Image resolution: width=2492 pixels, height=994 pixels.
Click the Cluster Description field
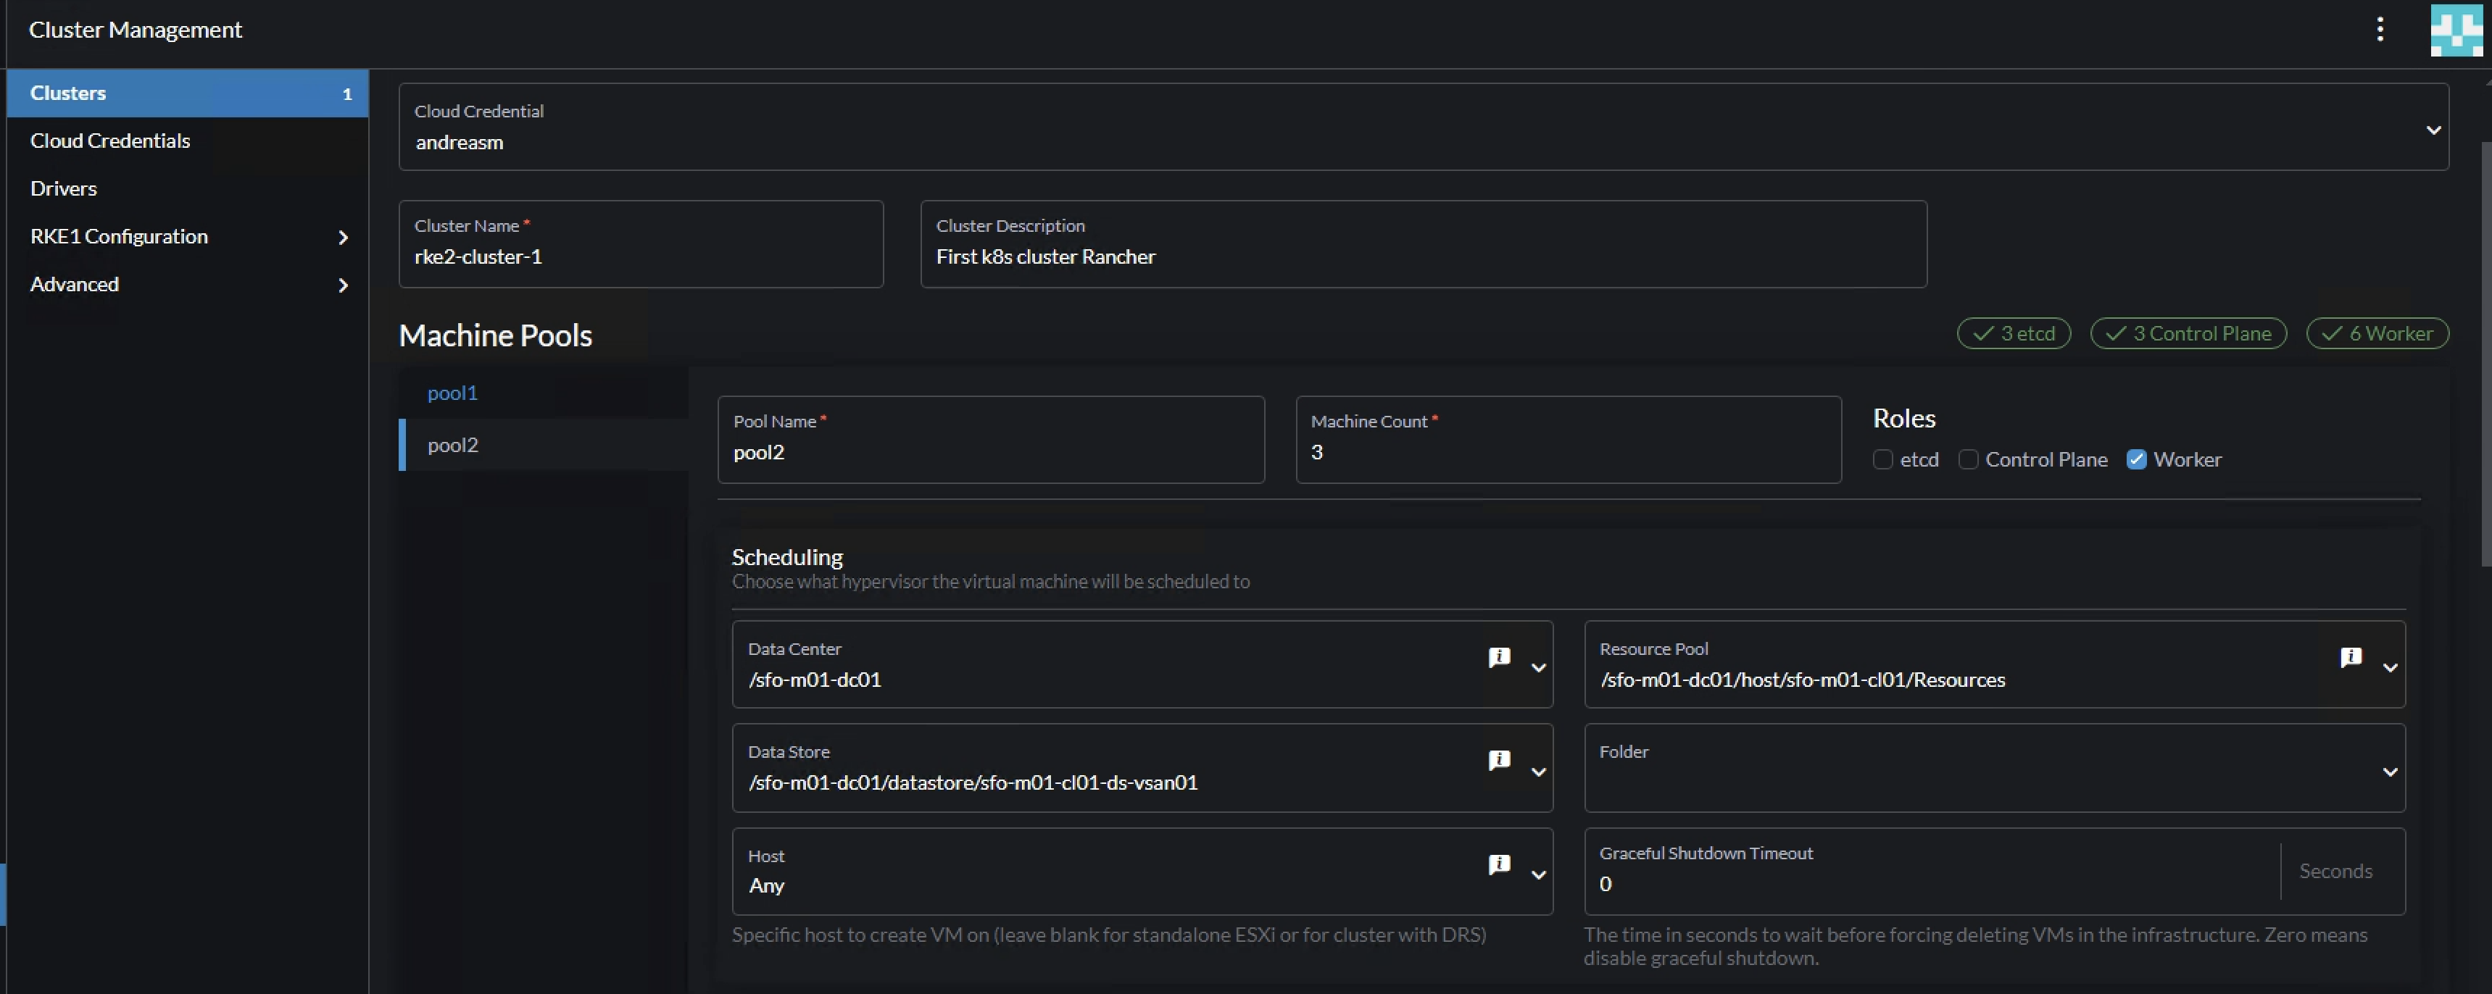pos(1423,243)
